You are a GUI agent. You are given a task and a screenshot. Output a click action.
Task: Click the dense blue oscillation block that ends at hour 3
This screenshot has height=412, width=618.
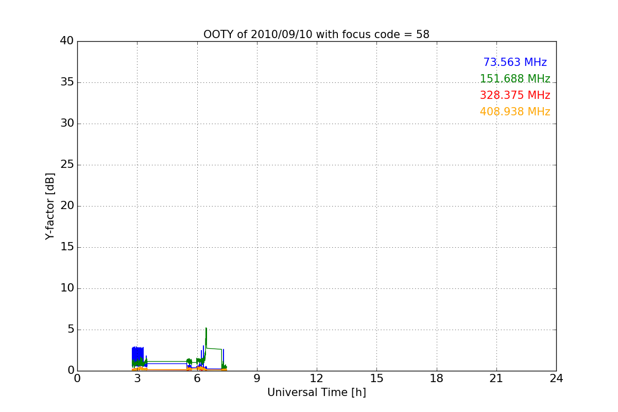[x=138, y=356]
